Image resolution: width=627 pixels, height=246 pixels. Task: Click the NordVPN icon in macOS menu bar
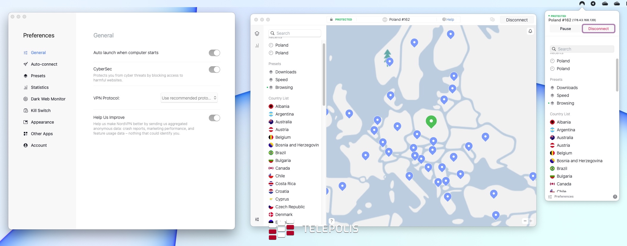click(x=582, y=4)
